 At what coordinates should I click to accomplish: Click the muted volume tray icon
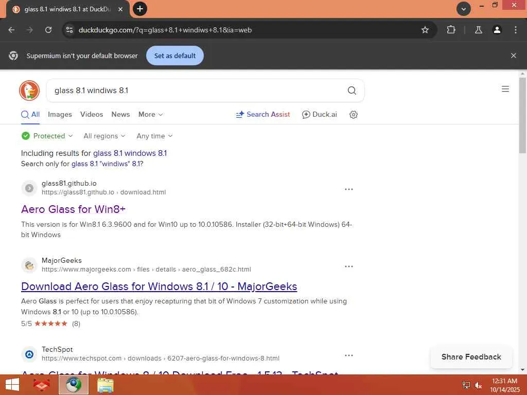(478, 385)
